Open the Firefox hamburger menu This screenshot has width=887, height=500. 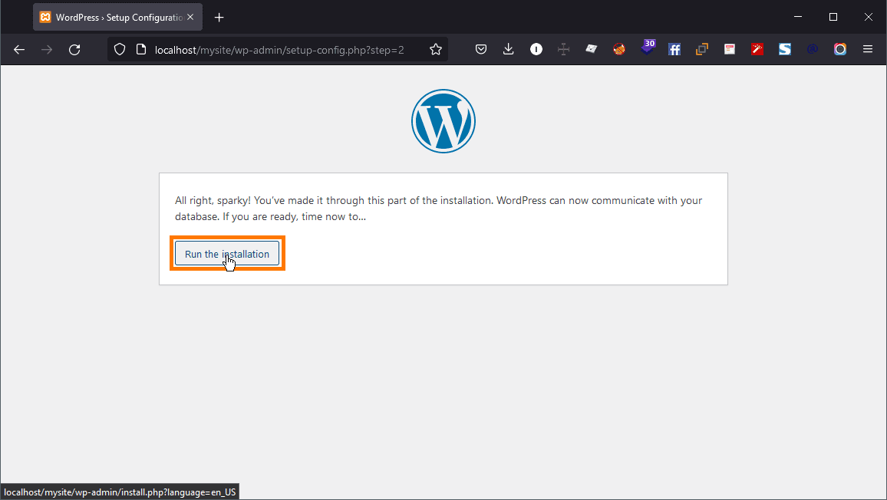pos(868,50)
